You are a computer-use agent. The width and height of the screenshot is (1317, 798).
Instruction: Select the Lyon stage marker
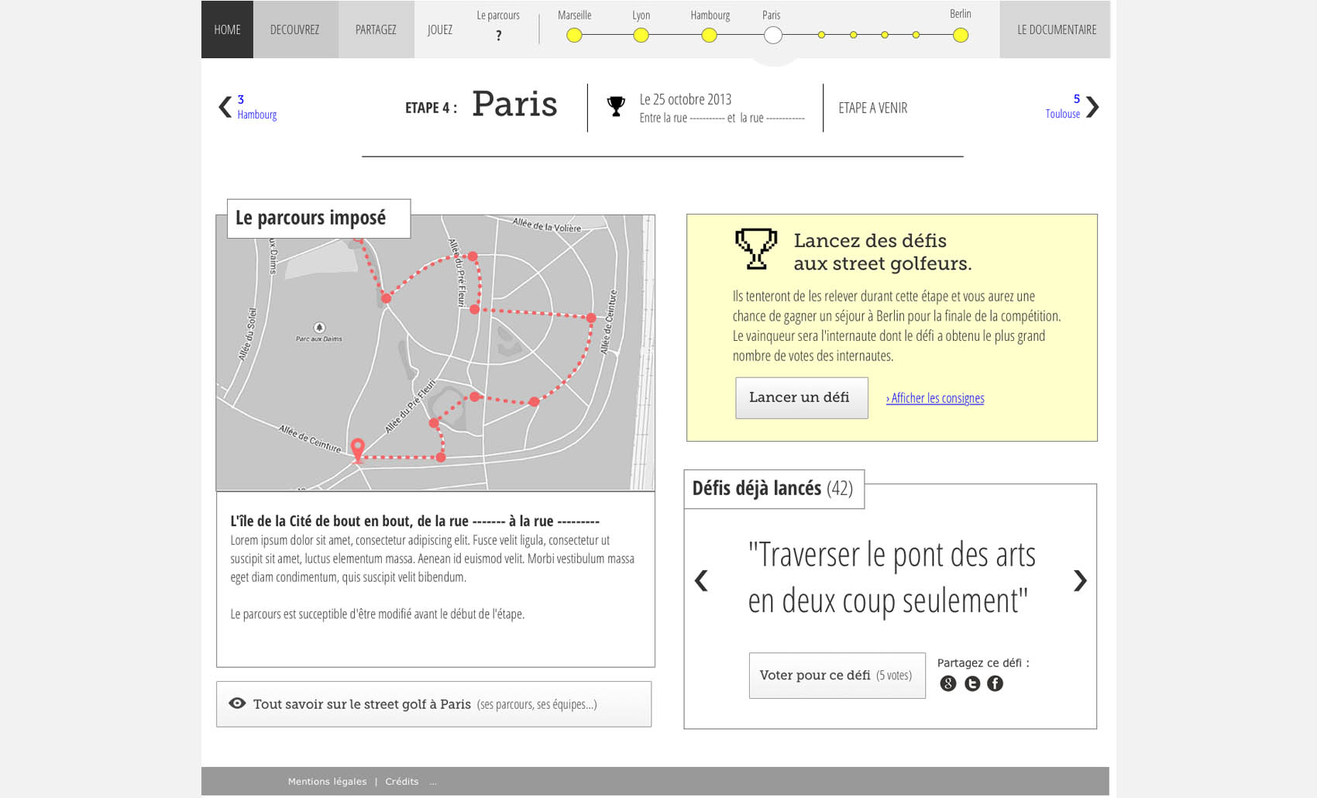(641, 35)
